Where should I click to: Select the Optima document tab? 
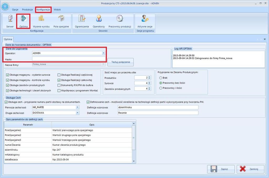8,39
